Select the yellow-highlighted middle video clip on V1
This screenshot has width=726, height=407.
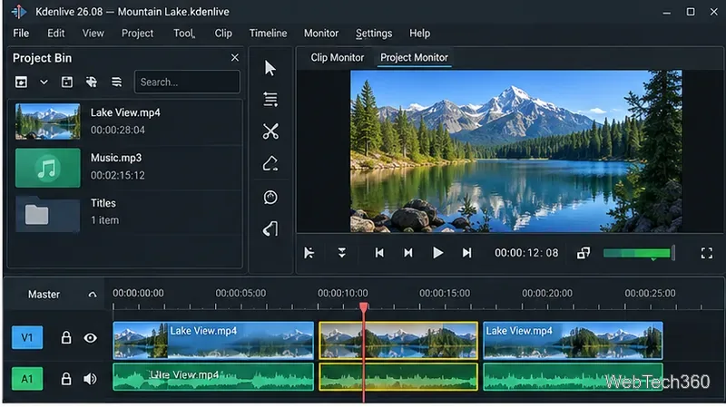coord(398,341)
